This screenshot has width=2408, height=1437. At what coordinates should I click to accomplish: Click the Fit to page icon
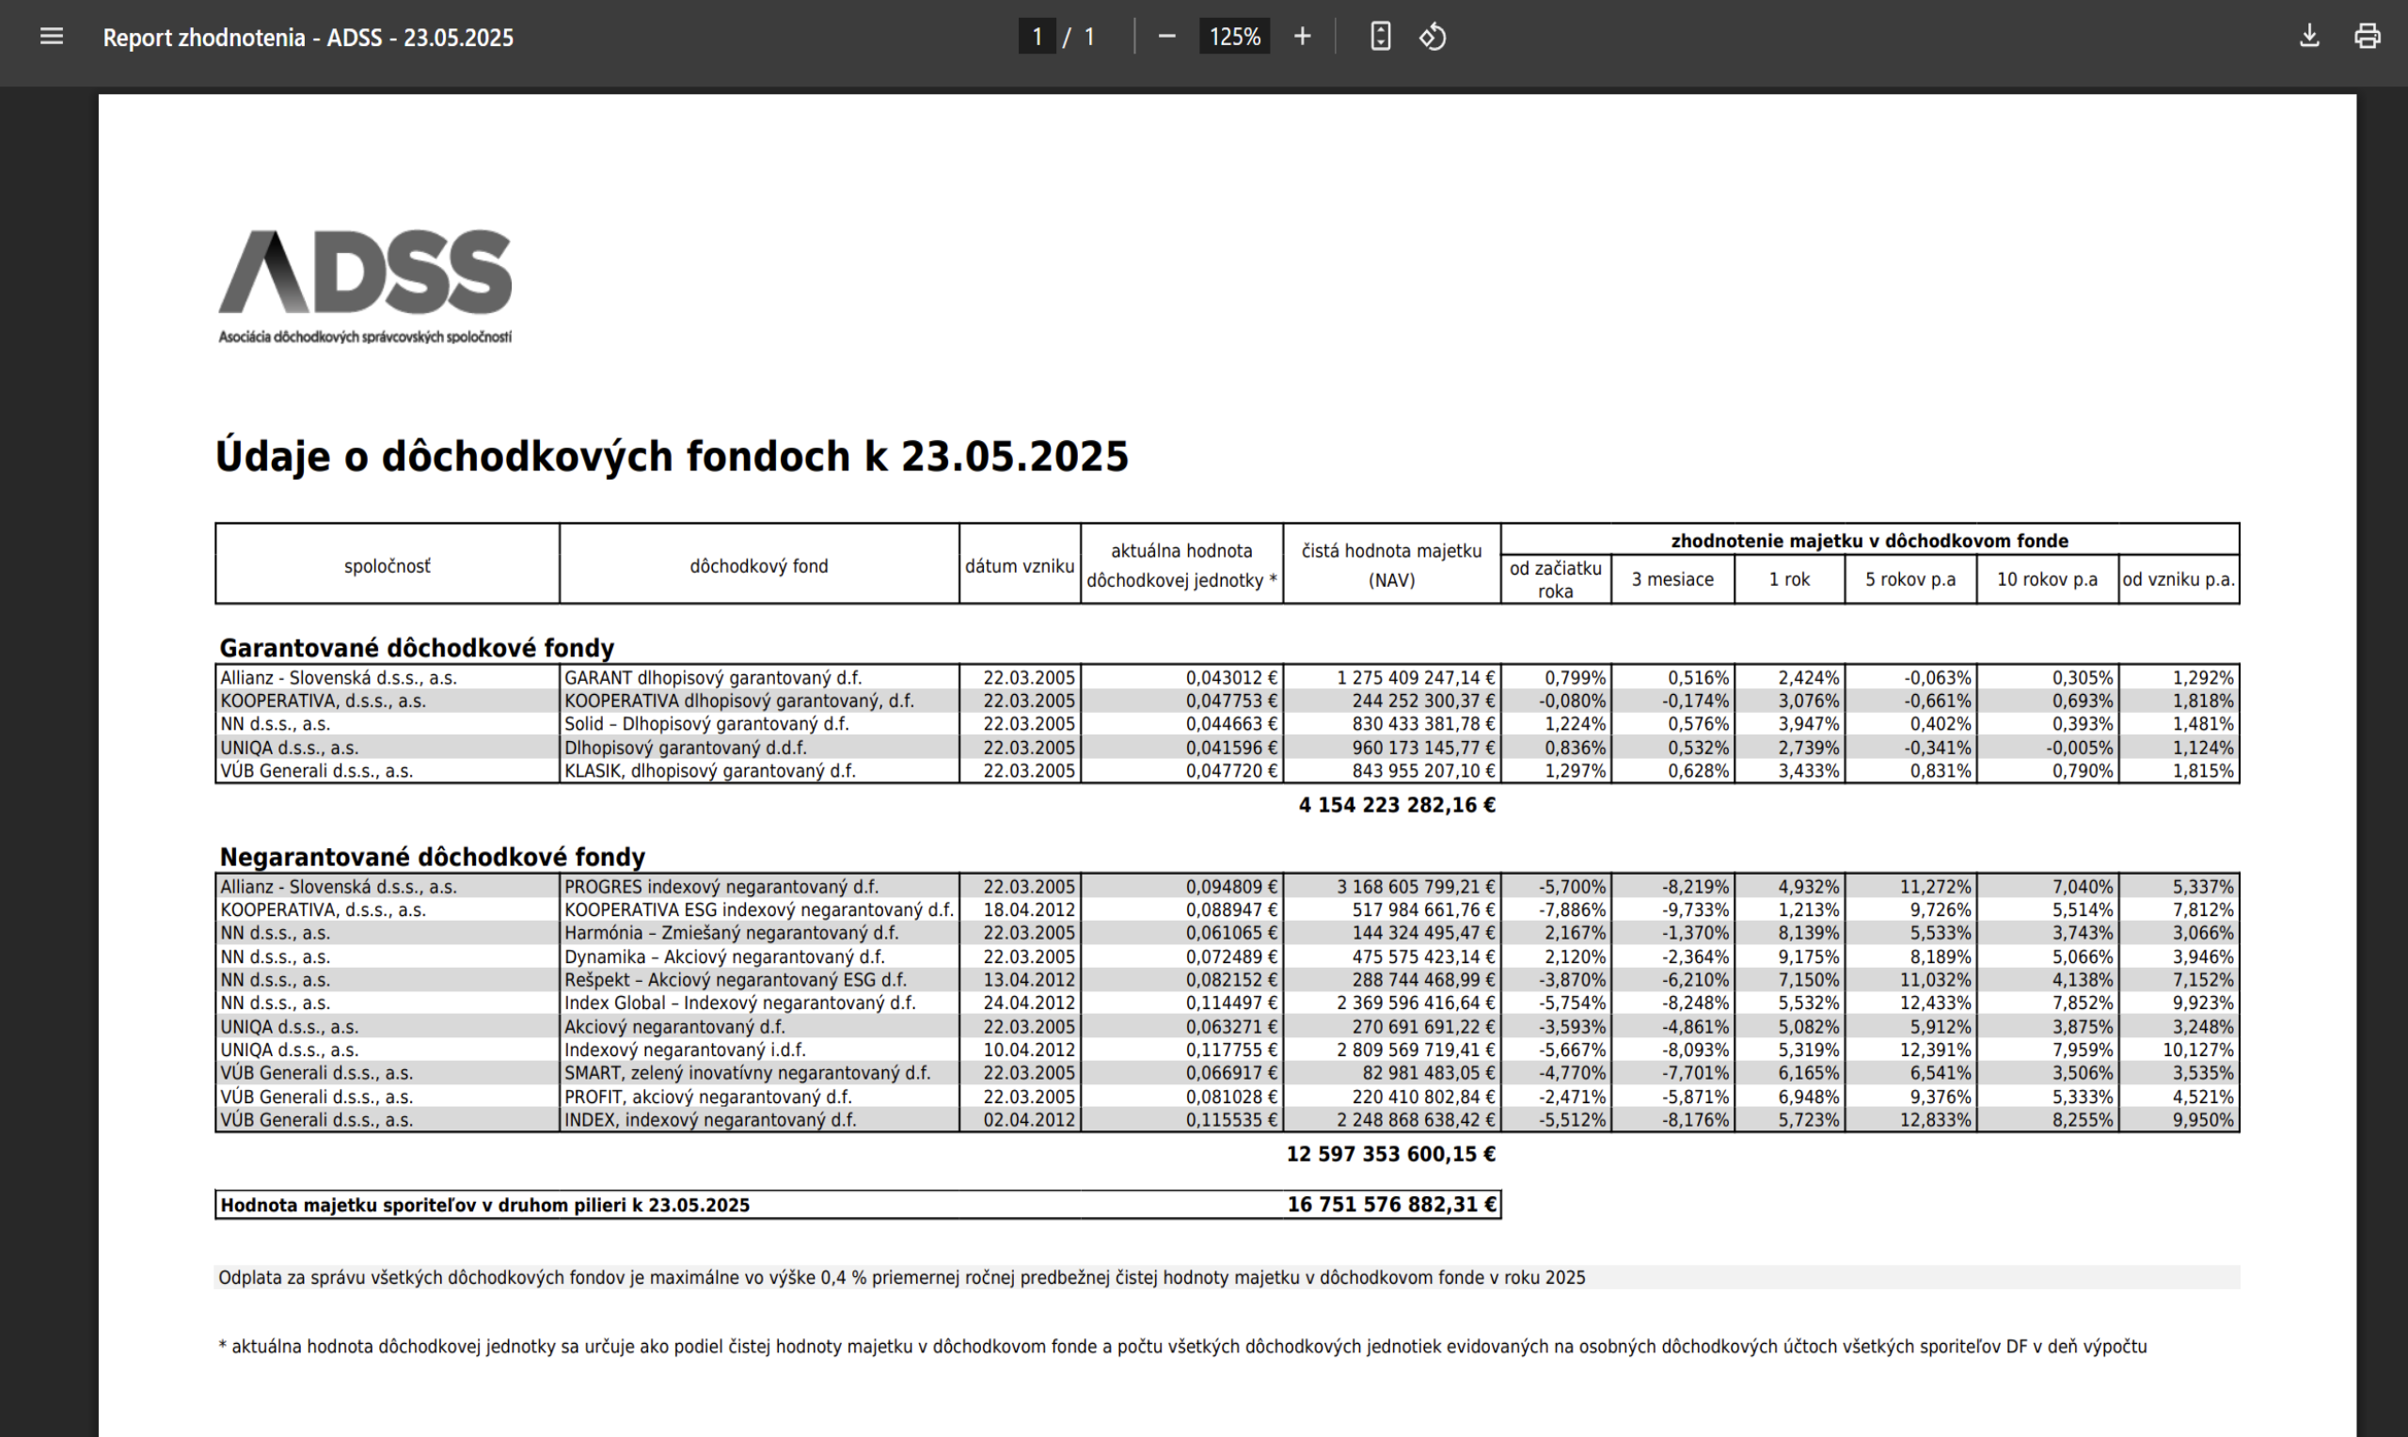[x=1381, y=37]
